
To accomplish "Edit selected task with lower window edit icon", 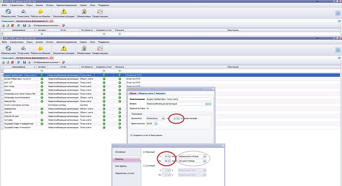I will (x=7, y=62).
